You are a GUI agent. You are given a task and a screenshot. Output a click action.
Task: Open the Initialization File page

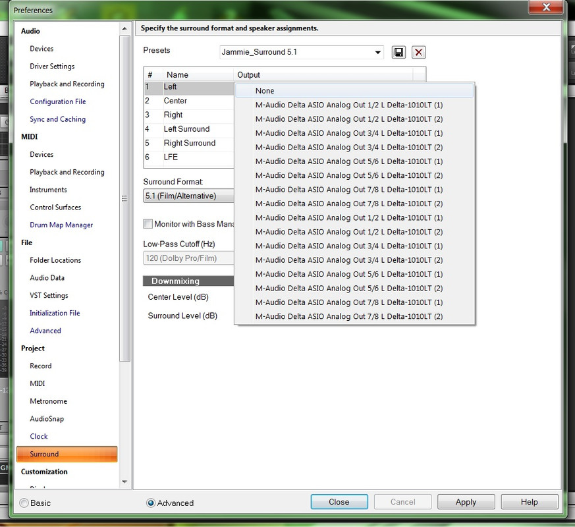pyautogui.click(x=55, y=313)
